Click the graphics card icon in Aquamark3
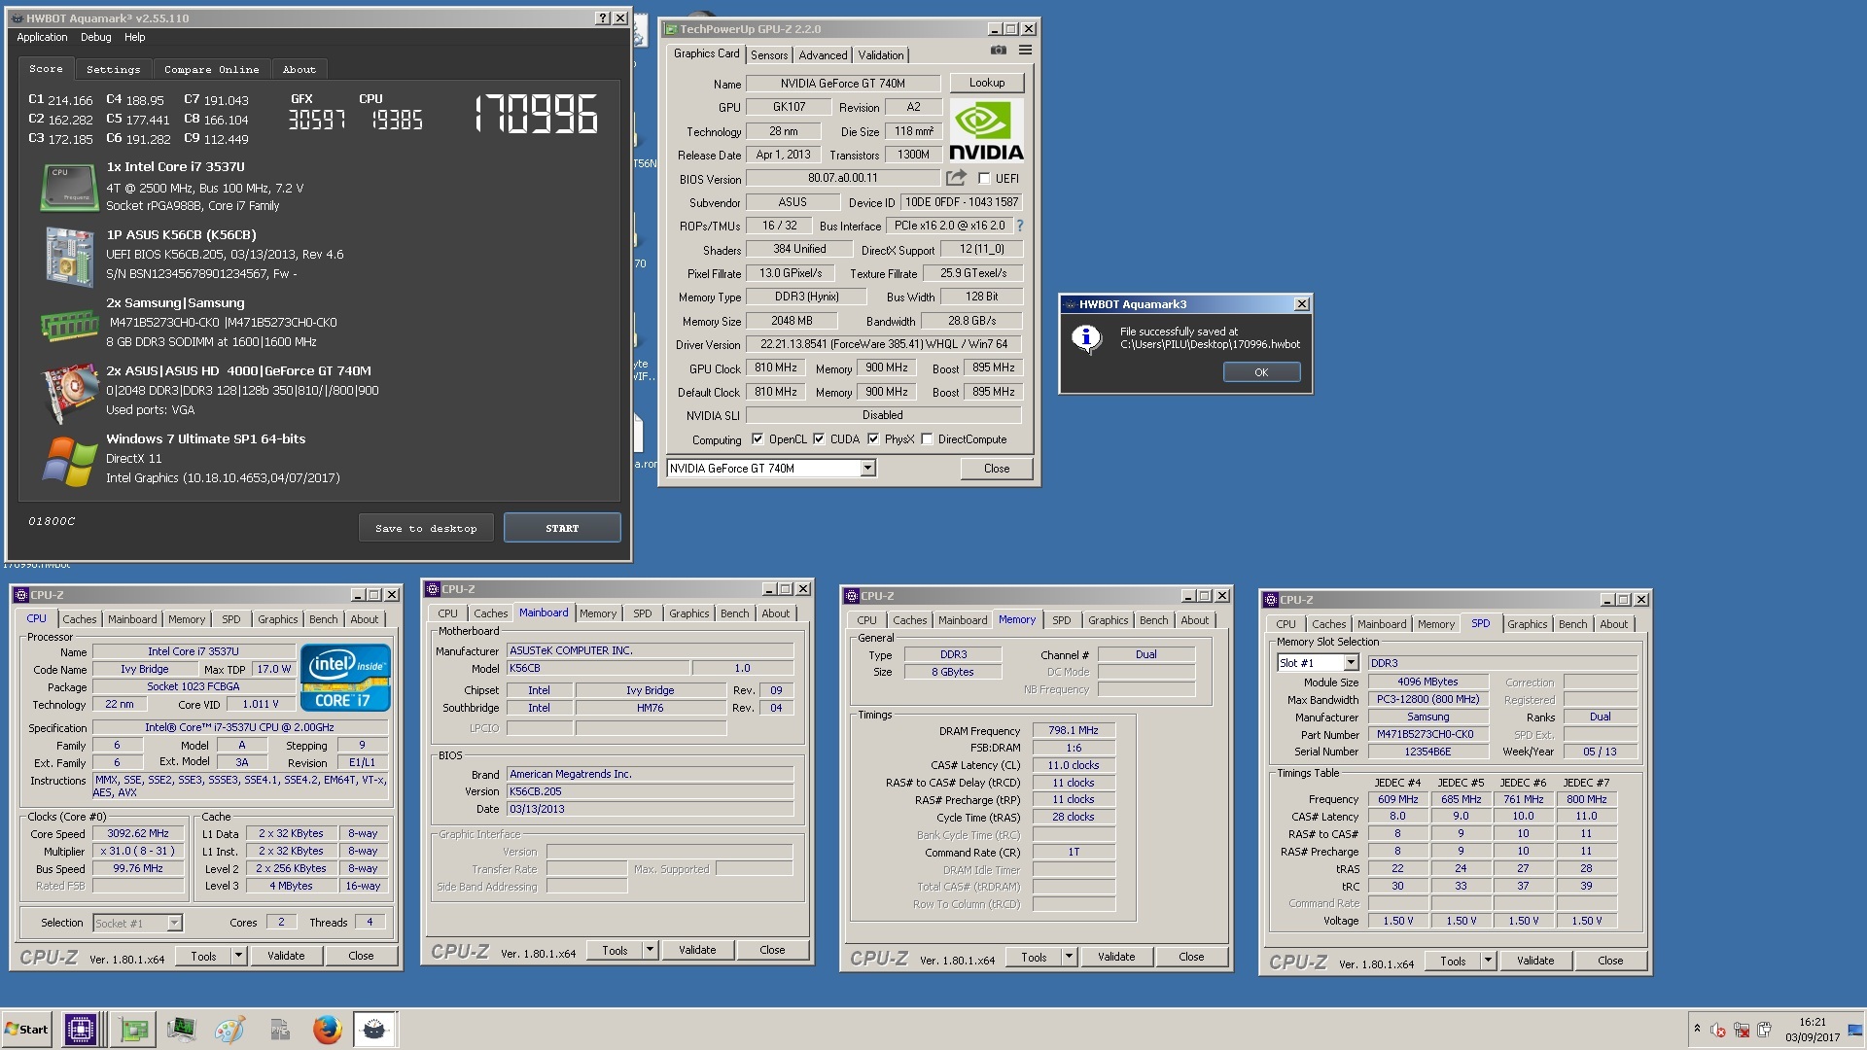The image size is (1867, 1050). [x=69, y=392]
